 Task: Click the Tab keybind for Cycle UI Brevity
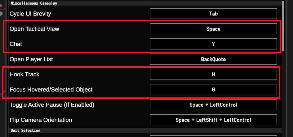(213, 14)
